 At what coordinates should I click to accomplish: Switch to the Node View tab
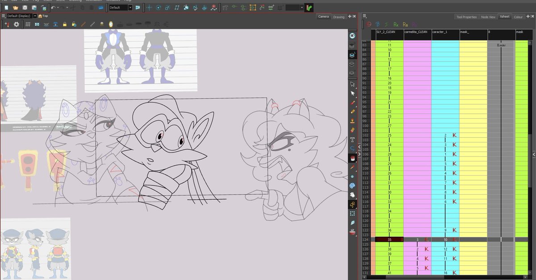pos(488,17)
